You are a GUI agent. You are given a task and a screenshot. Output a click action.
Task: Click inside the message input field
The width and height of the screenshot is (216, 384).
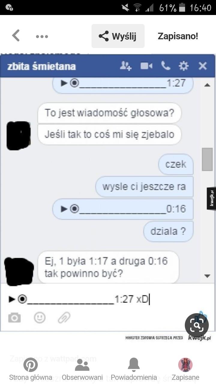tap(107, 299)
